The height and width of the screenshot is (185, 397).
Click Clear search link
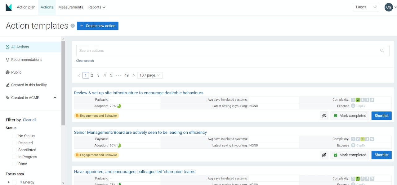[85, 61]
